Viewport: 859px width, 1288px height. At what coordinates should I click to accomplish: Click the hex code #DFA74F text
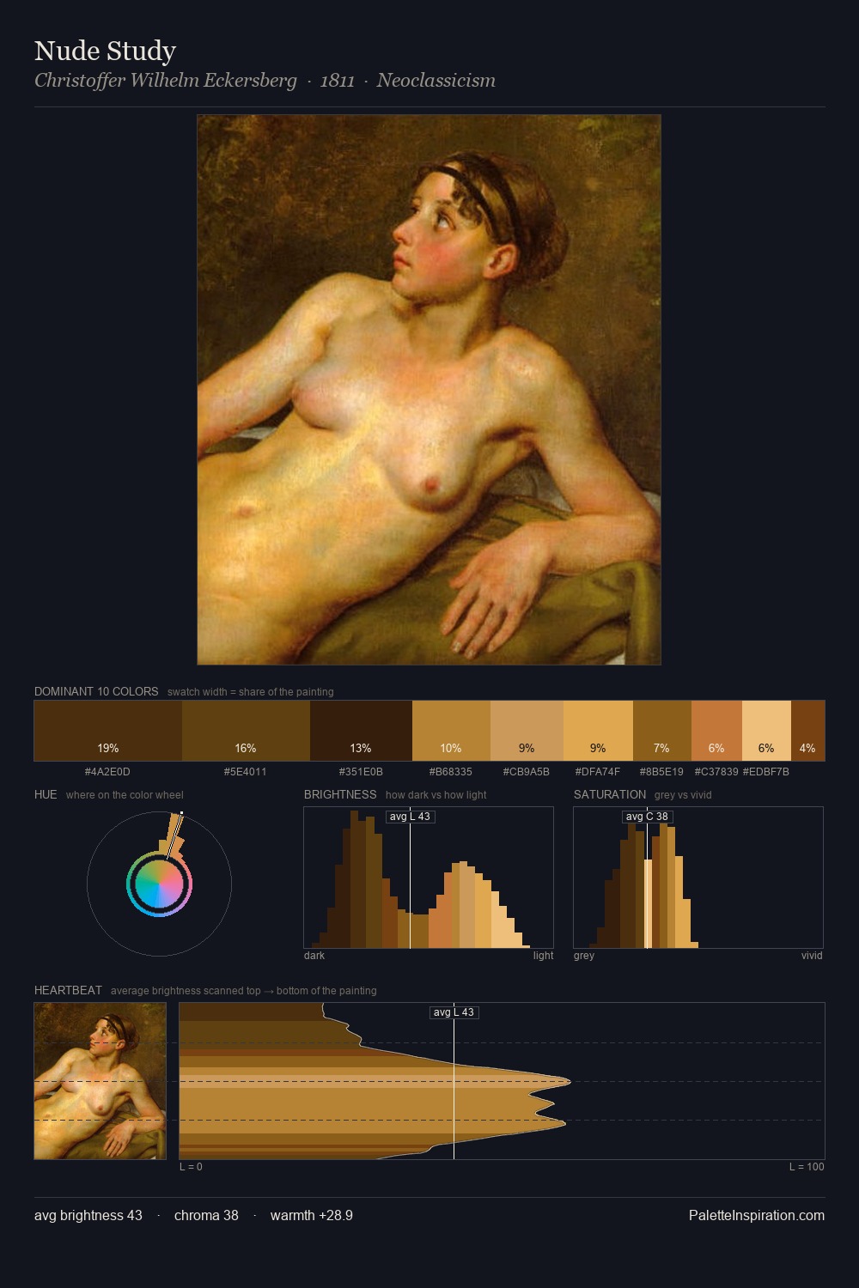click(x=597, y=772)
